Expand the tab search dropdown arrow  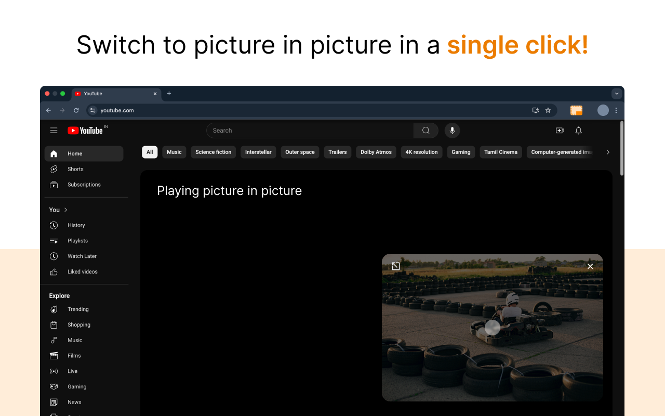(x=617, y=94)
